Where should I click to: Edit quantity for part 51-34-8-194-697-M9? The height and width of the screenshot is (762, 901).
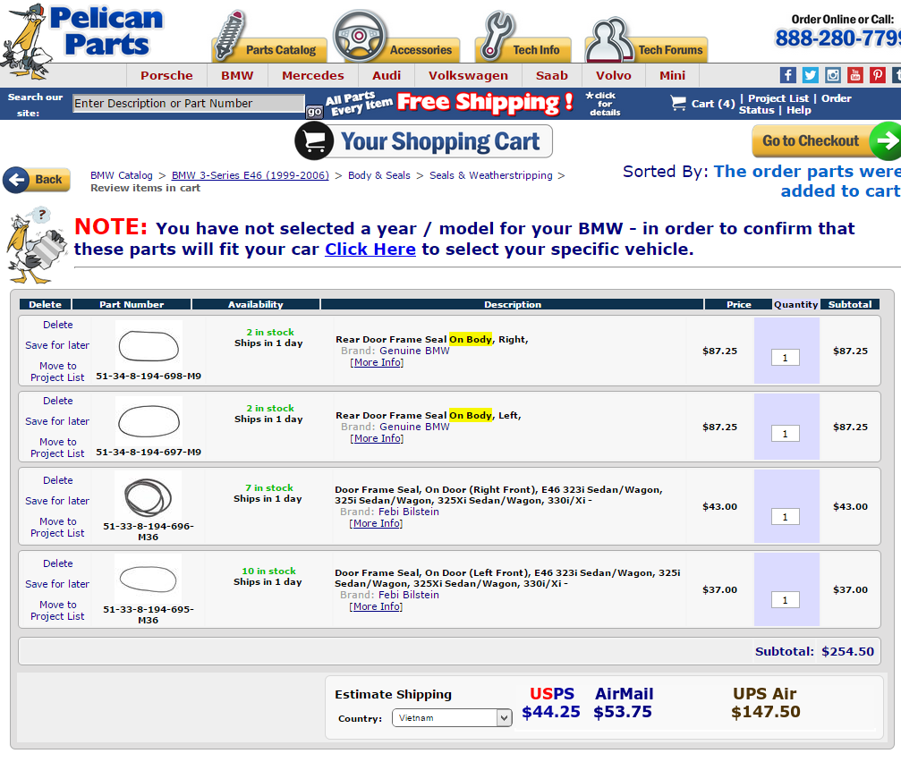coord(786,434)
